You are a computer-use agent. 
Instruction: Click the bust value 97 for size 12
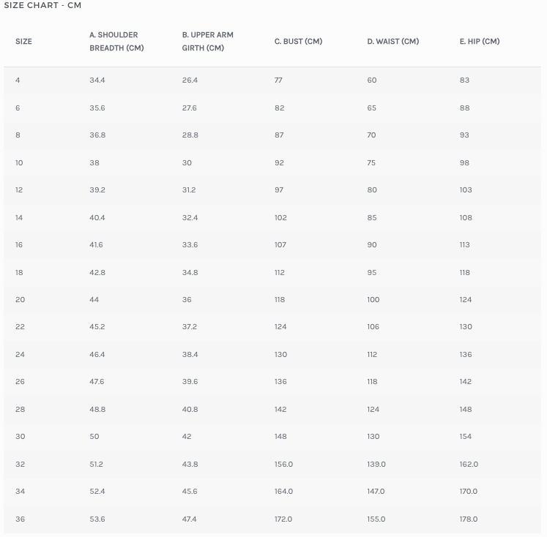[x=279, y=190]
